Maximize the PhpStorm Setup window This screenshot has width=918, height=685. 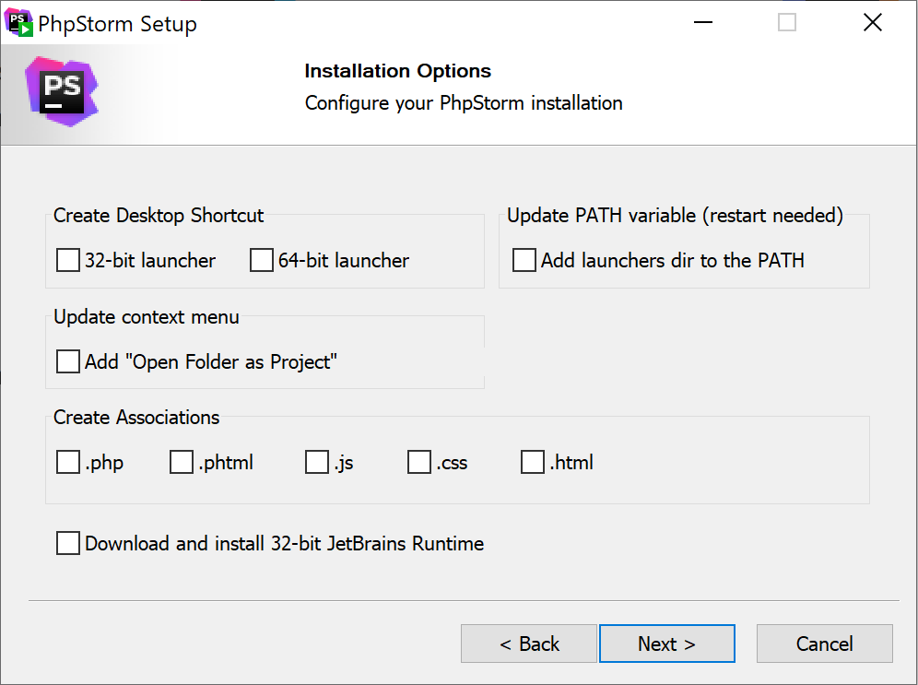click(786, 21)
